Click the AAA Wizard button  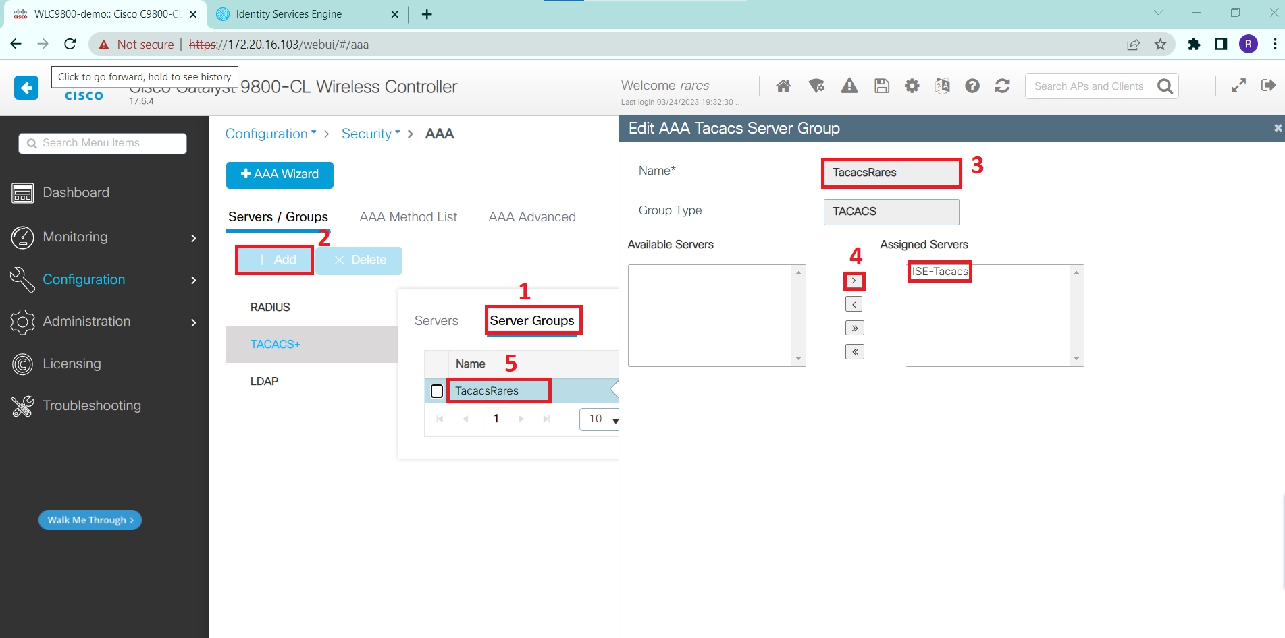click(x=280, y=175)
